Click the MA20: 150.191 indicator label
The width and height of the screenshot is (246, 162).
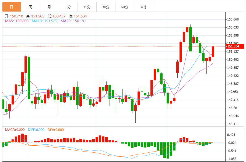click(x=73, y=21)
